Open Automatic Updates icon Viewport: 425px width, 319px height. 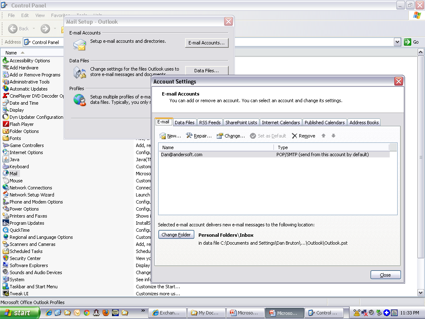point(6,89)
